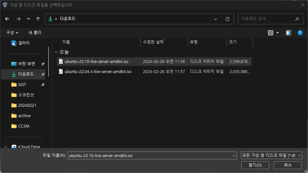Open the archive folder in sidebar
The height and width of the screenshot is (173, 308).
coord(21,116)
